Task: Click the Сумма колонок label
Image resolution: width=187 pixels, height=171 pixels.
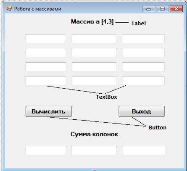Action: pyautogui.click(x=94, y=134)
